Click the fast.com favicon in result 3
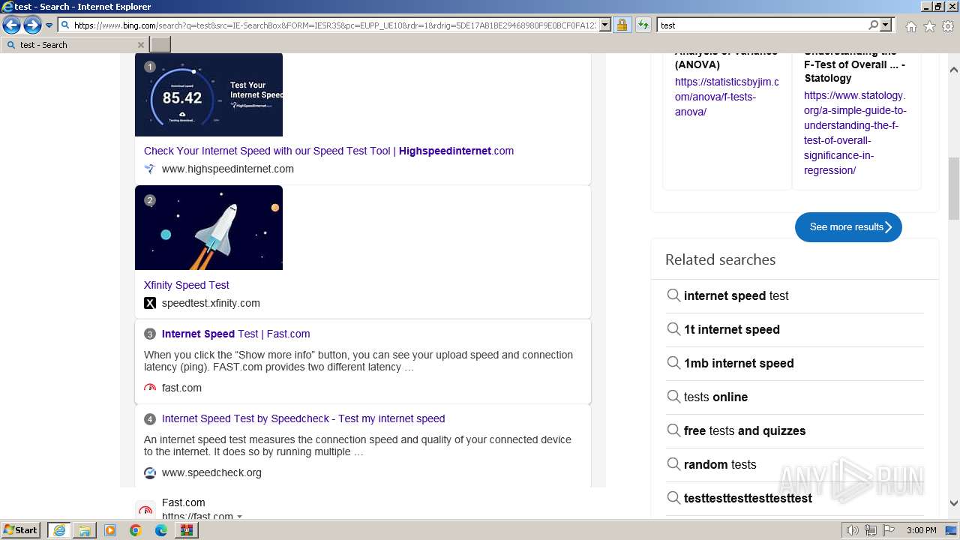Screen dimensions: 960x540 [150, 388]
